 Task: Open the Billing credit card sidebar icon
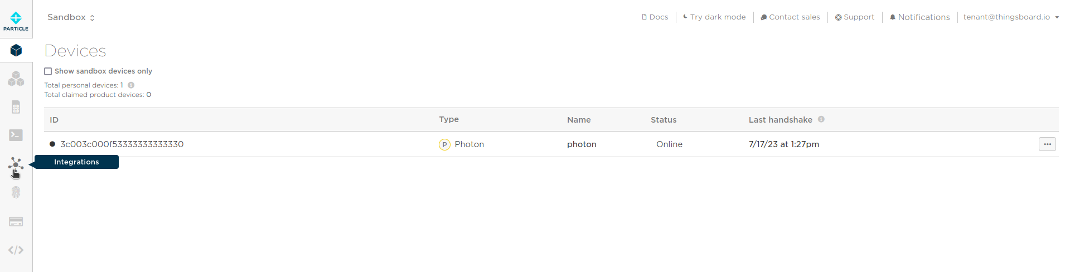(16, 222)
